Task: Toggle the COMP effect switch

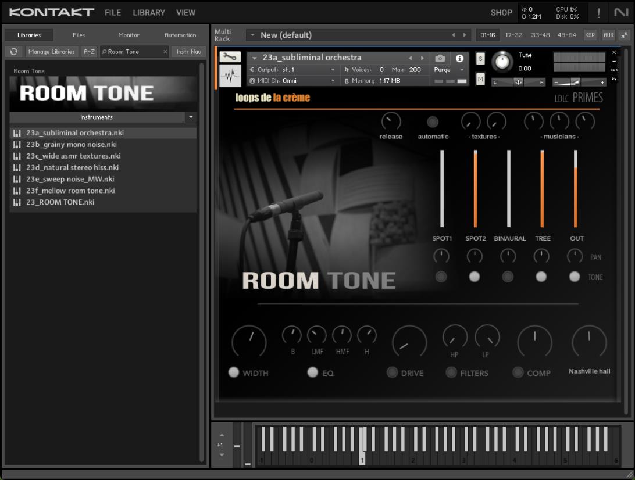Action: point(518,372)
